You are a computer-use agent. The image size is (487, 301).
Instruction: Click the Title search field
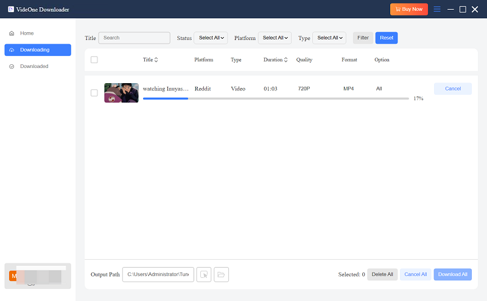click(135, 38)
